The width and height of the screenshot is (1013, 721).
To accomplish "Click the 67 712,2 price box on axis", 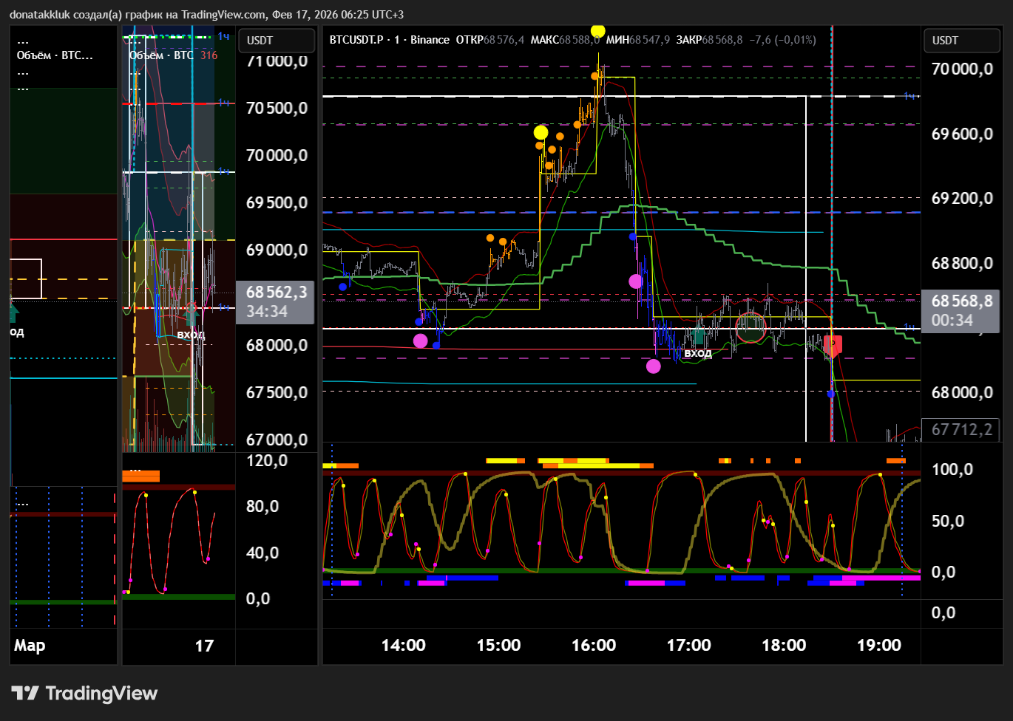I will pyautogui.click(x=961, y=429).
